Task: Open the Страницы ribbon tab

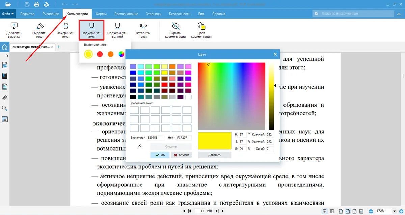Action: [153, 14]
